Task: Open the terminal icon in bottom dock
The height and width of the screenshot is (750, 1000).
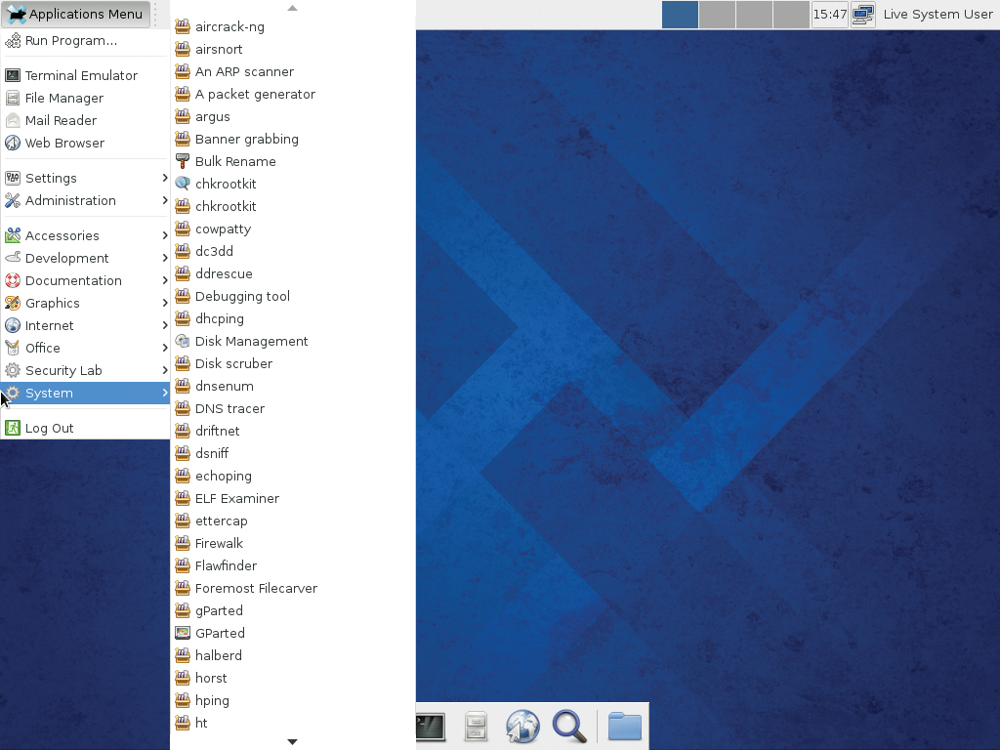Action: (x=431, y=727)
